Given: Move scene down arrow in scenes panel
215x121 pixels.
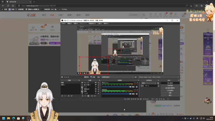Looking at the screenshot, I should 71,96.
